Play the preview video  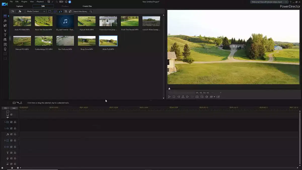pyautogui.click(x=169, y=97)
